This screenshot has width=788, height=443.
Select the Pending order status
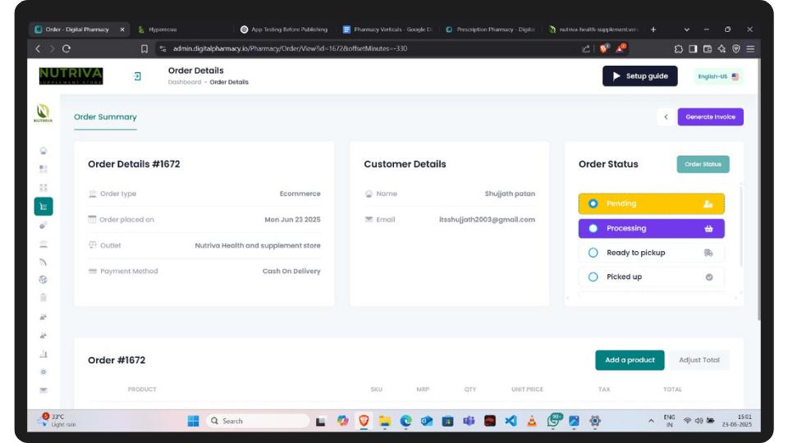pyautogui.click(x=651, y=203)
